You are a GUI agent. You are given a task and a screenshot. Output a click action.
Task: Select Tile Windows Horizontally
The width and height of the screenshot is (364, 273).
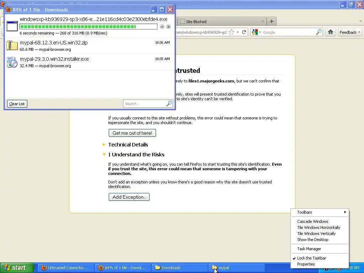(320, 227)
